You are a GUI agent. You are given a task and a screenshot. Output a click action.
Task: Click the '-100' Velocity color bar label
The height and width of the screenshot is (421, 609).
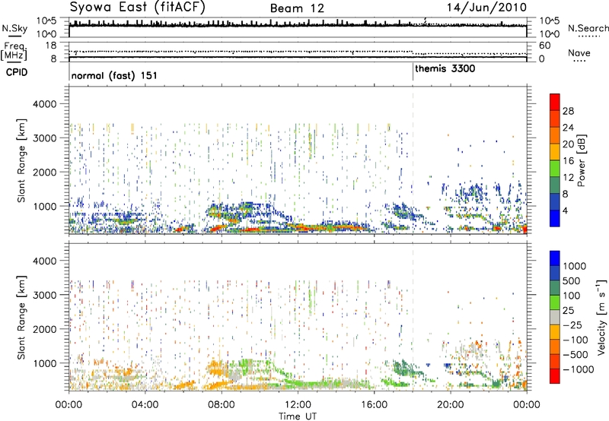pyautogui.click(x=576, y=340)
